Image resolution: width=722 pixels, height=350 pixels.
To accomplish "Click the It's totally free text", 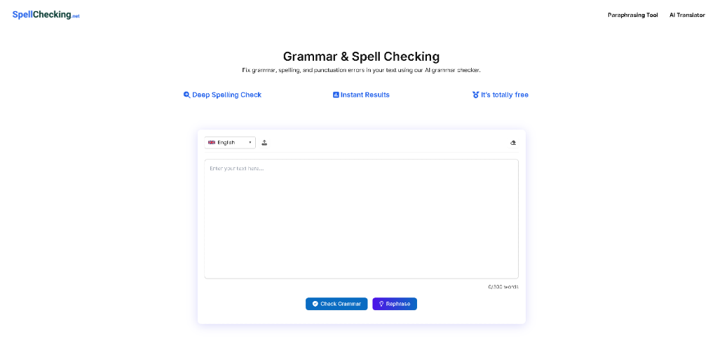I will coord(505,94).
